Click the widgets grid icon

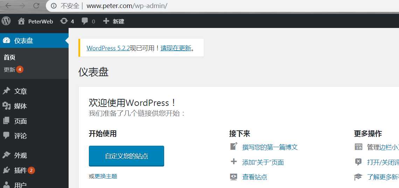[358, 146]
